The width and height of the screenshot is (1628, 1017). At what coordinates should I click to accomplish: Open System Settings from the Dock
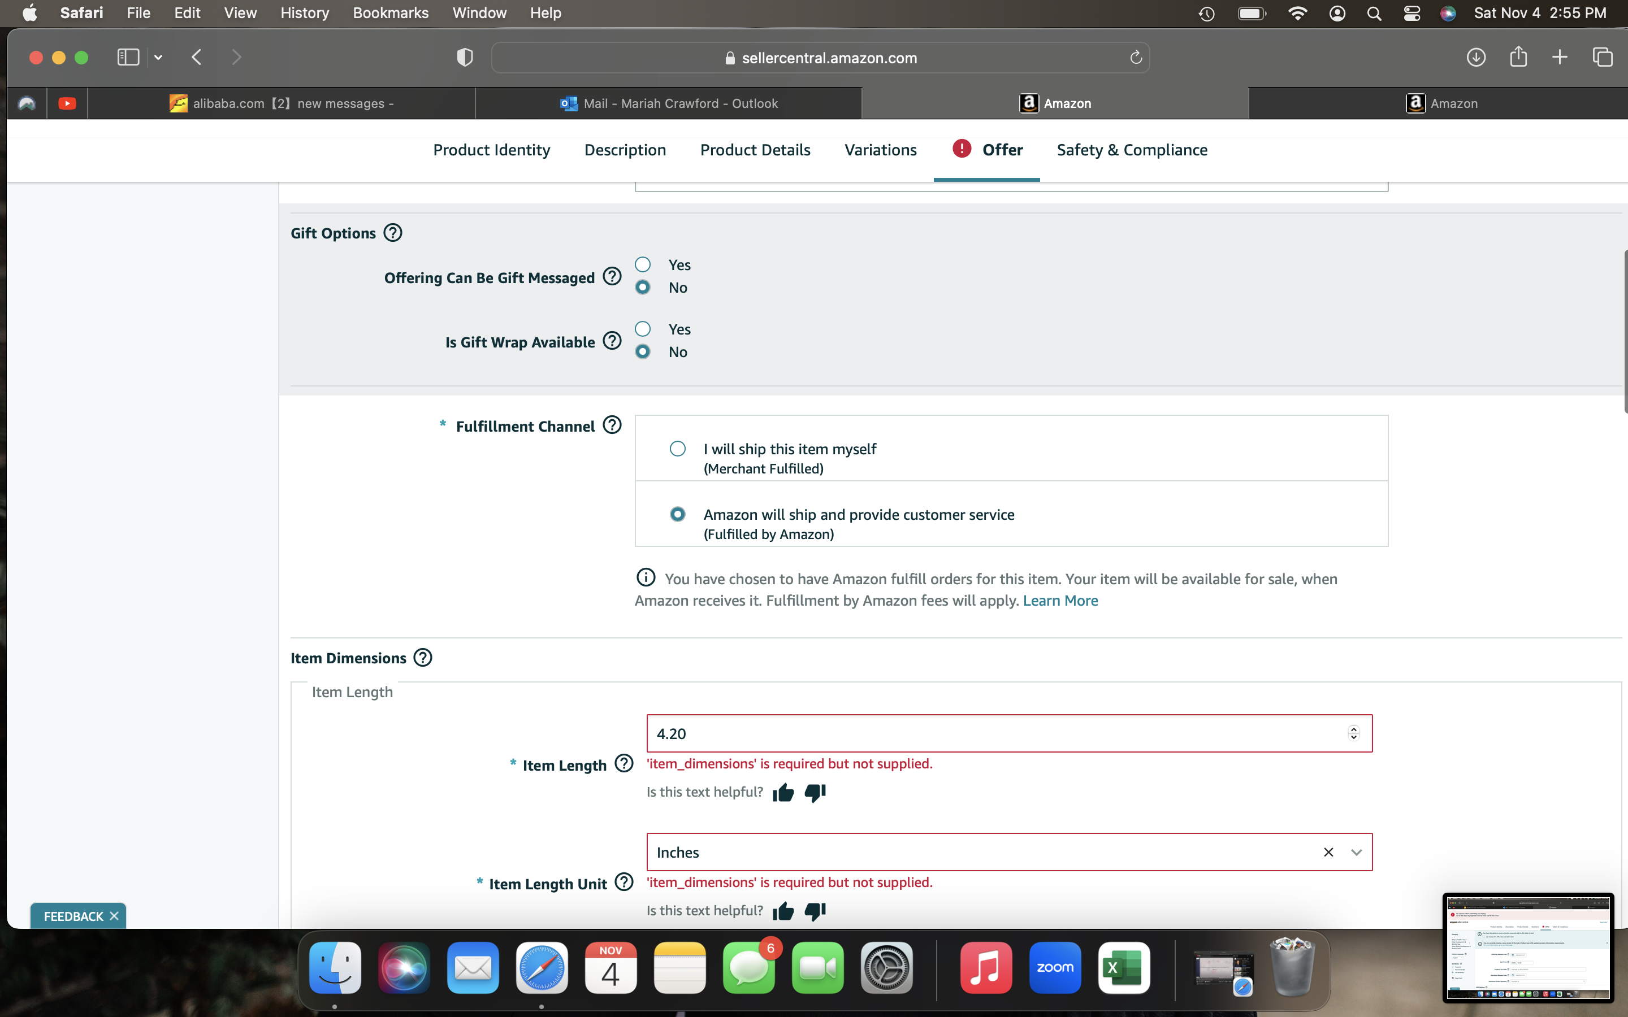tap(887, 968)
